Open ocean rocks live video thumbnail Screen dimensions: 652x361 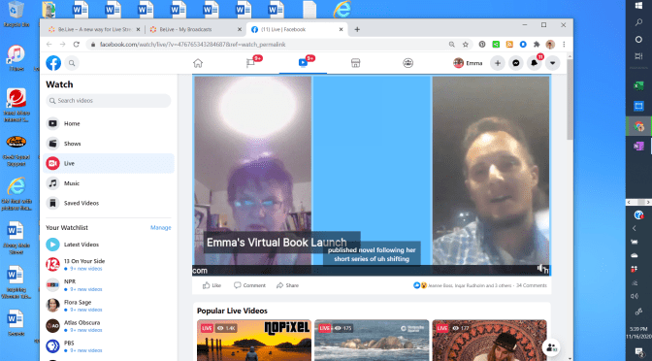372,341
